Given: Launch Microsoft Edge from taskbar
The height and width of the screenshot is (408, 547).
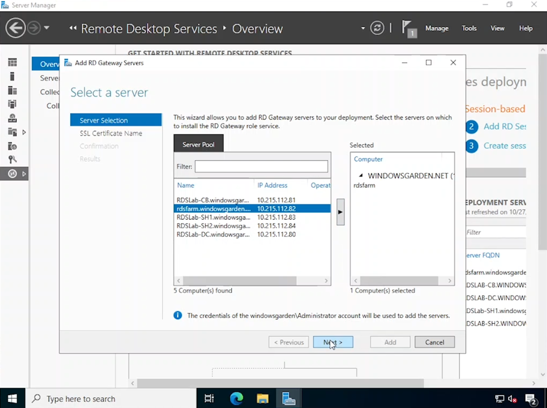Looking at the screenshot, I should point(236,398).
